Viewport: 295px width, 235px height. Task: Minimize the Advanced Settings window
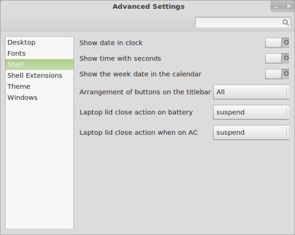tap(277, 6)
